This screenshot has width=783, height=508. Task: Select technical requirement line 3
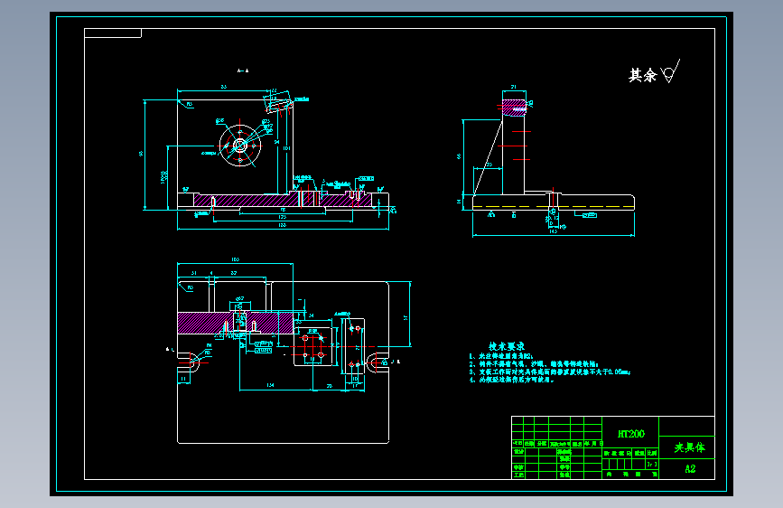[550, 372]
